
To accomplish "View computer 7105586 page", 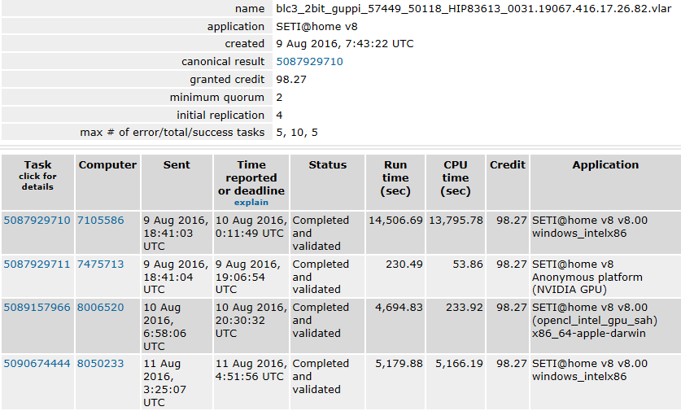I will click(100, 221).
